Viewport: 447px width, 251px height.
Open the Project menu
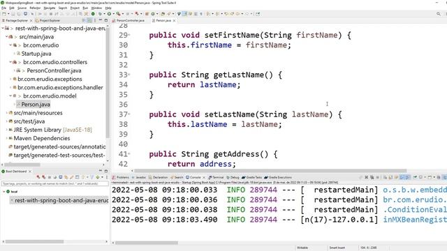coord(75,8)
